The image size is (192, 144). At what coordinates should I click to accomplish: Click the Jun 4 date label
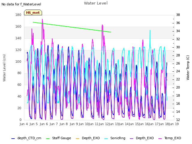point(24,124)
